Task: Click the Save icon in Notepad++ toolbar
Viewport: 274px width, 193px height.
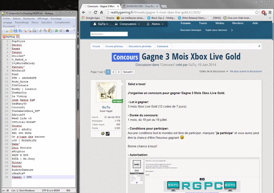Action: (15, 31)
